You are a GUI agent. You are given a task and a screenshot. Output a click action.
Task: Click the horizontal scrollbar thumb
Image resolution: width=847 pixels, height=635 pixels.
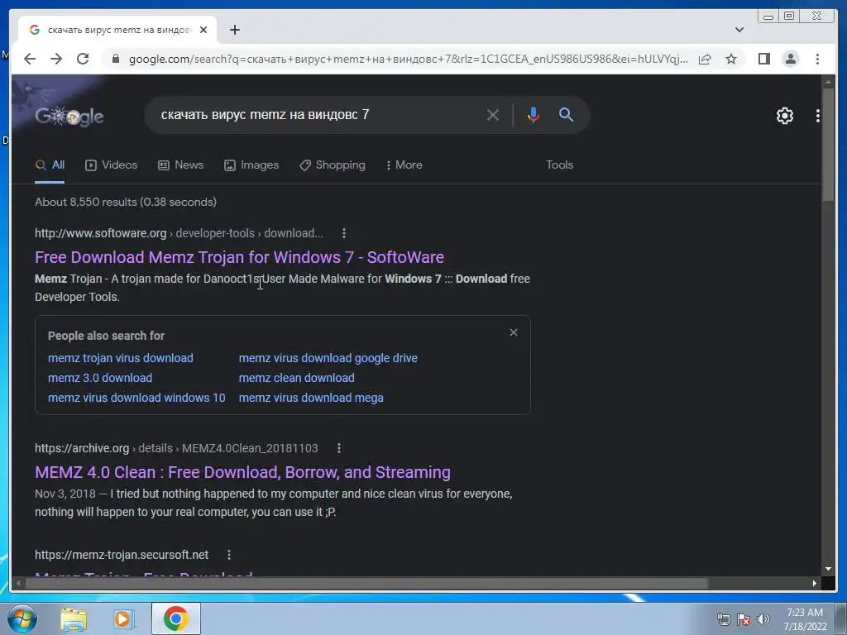[x=367, y=583]
